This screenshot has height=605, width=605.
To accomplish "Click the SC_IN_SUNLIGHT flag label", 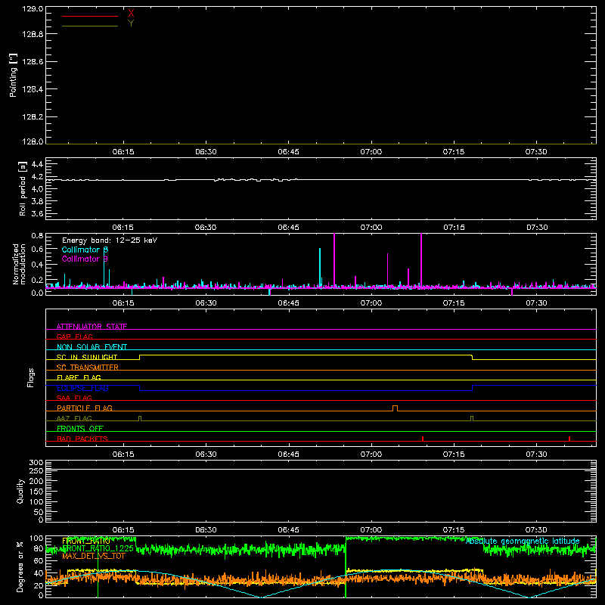I will tap(87, 357).
